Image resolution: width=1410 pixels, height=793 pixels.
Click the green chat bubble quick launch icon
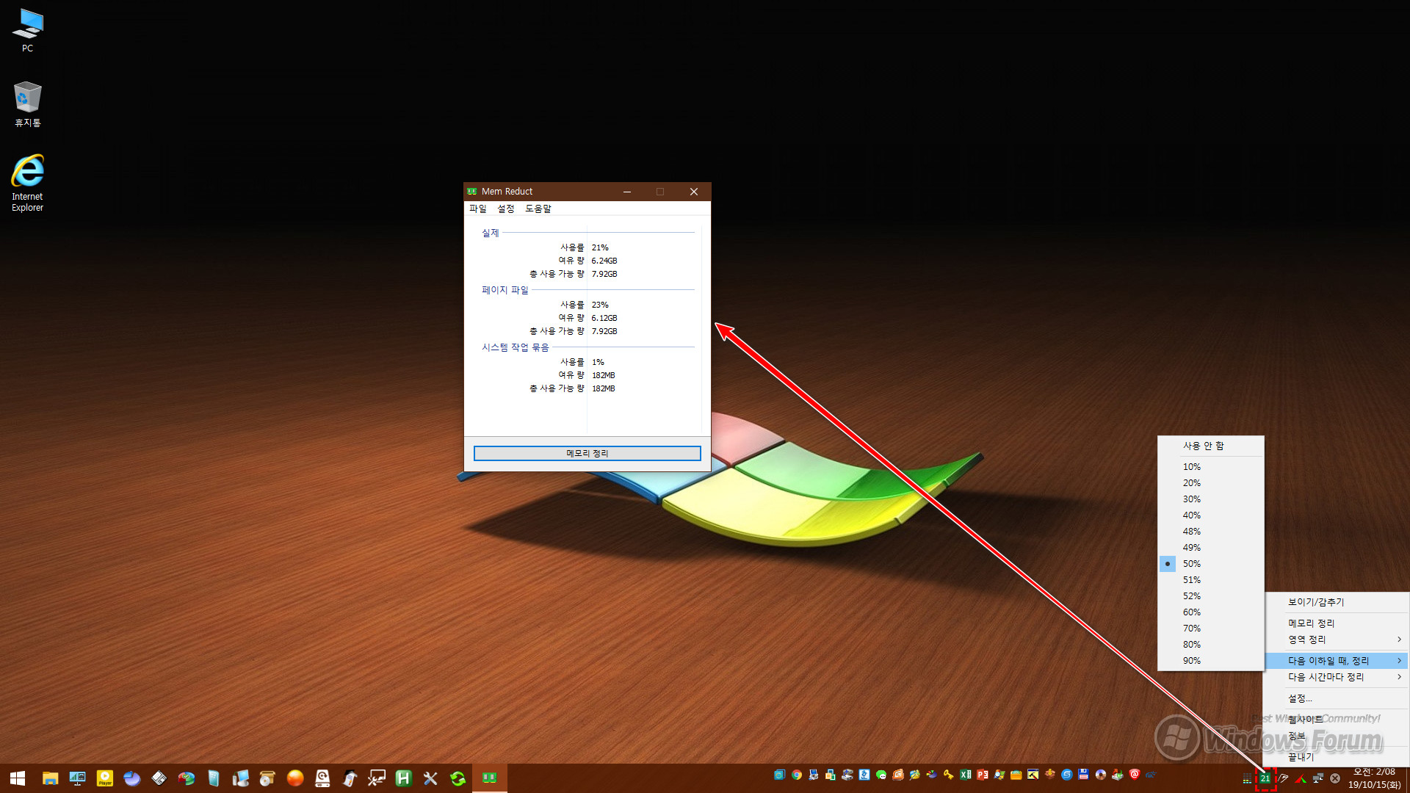pos(881,775)
